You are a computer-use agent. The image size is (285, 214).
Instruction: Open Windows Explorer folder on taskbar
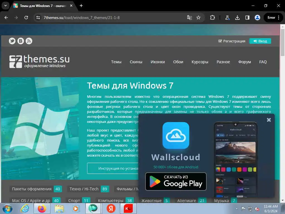point(59,208)
